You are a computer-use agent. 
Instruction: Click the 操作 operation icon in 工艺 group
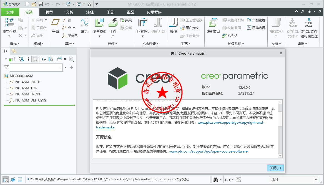click(x=173, y=22)
